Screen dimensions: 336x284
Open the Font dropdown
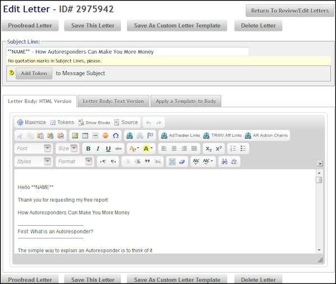(34, 148)
